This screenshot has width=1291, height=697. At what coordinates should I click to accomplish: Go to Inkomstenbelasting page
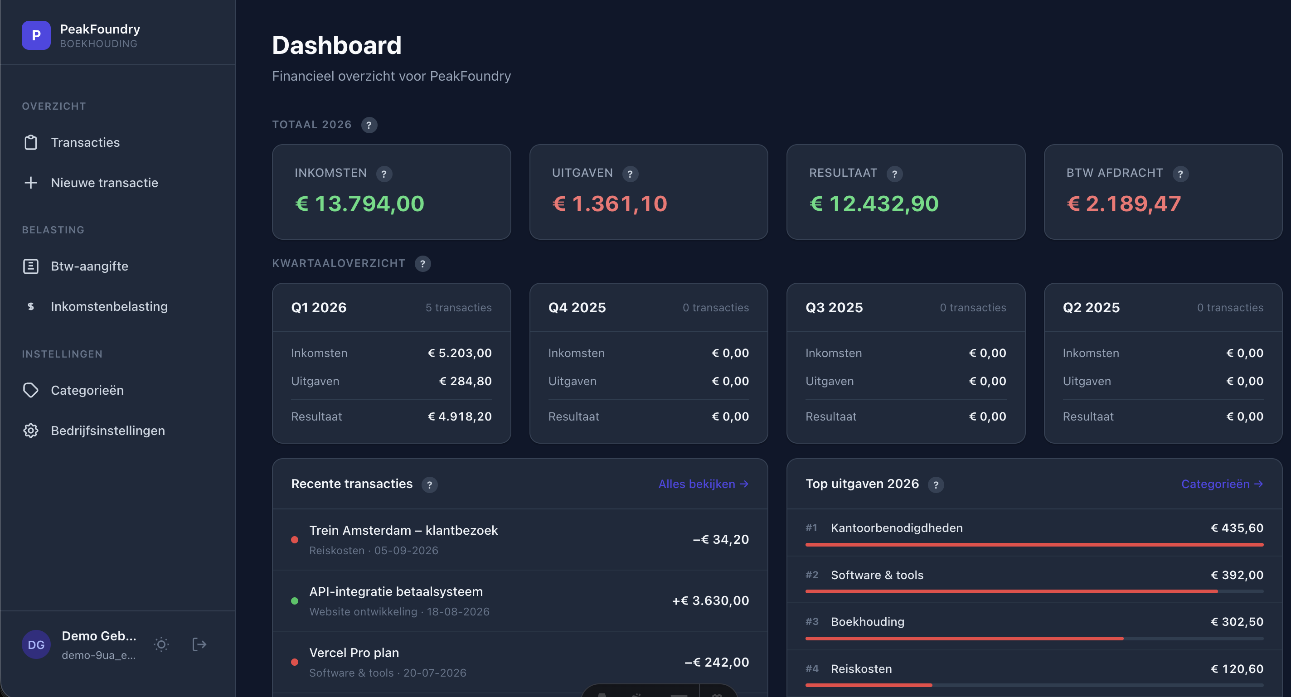click(118, 306)
